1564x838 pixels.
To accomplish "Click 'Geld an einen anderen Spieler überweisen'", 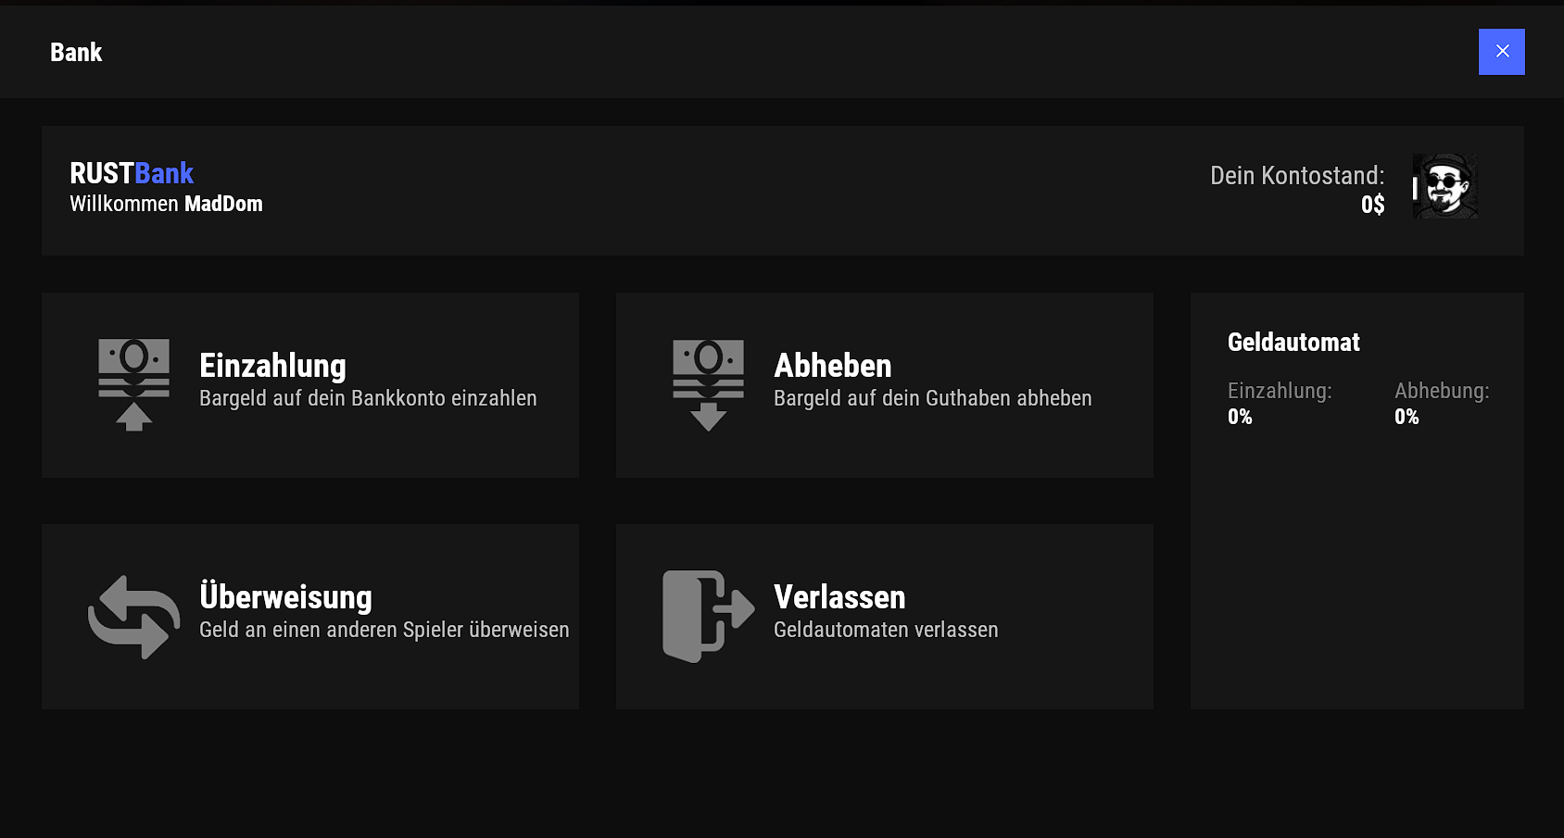I will pos(384,630).
